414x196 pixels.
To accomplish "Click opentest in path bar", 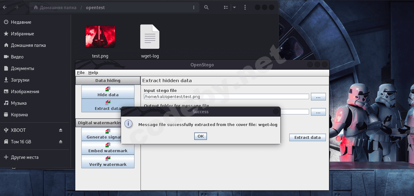I will [x=95, y=8].
